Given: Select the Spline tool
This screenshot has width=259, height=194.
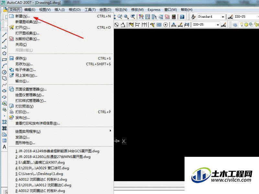Looking at the screenshot, I should click(4, 85).
